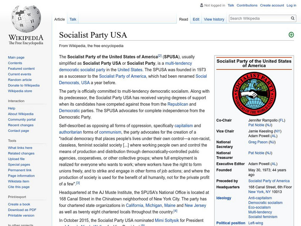Click the search magnifying glass icon

pyautogui.click(x=292, y=18)
